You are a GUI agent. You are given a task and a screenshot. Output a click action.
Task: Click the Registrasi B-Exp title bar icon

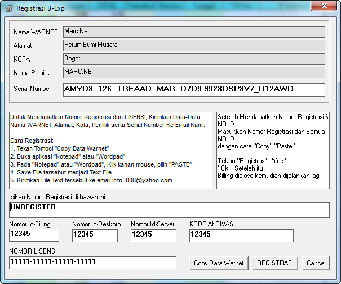9,8
